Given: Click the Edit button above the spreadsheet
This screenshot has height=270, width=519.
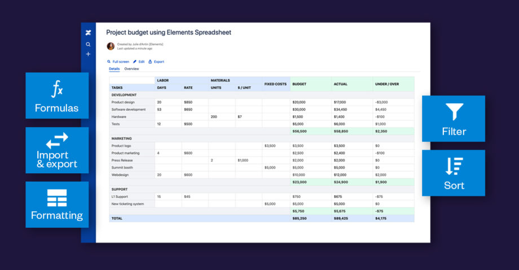Looking at the screenshot, I should click(139, 61).
